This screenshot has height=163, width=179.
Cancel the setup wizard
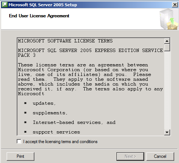(x=160, y=156)
